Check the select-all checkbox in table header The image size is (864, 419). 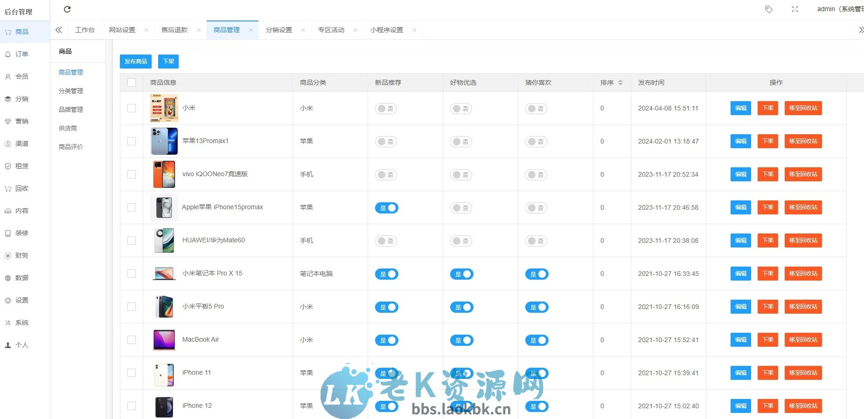click(x=132, y=82)
